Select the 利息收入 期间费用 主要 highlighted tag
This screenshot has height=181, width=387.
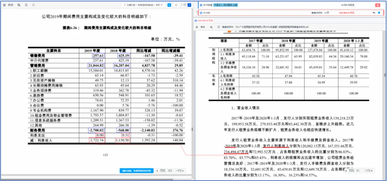tap(226, 5)
